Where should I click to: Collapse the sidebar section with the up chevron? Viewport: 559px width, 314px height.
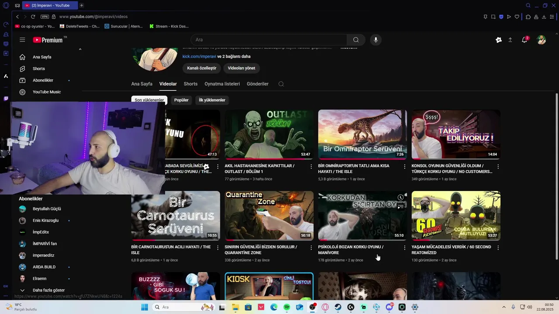click(x=80, y=49)
